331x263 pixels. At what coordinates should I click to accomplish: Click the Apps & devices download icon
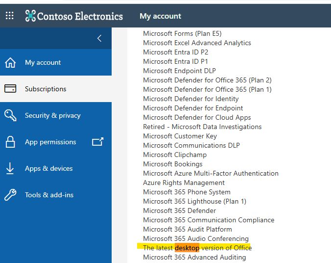pyautogui.click(x=10, y=168)
